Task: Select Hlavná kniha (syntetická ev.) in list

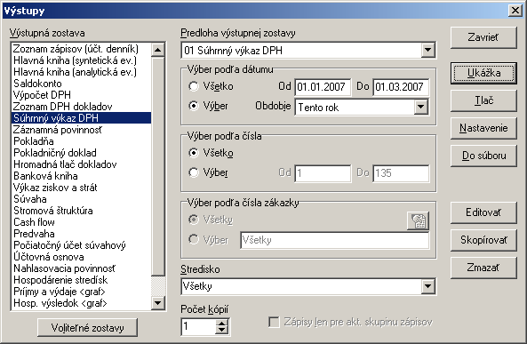Action: 82,60
